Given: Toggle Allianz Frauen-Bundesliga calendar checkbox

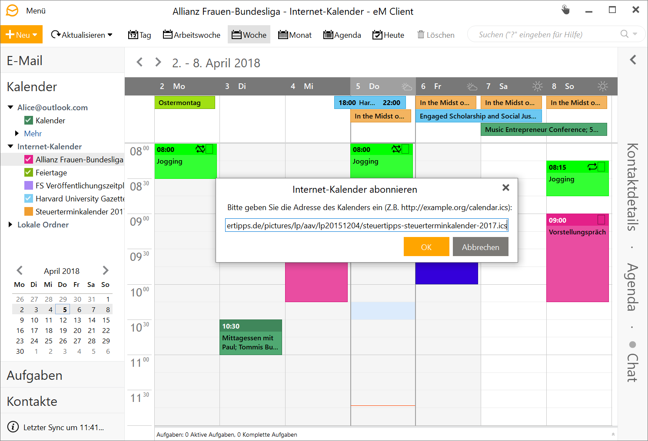Looking at the screenshot, I should [29, 159].
